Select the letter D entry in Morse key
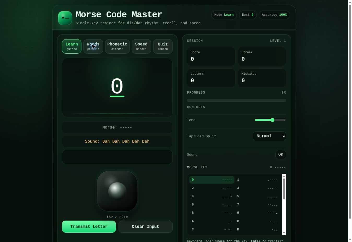The width and height of the screenshot is (352, 242). tap(257, 229)
